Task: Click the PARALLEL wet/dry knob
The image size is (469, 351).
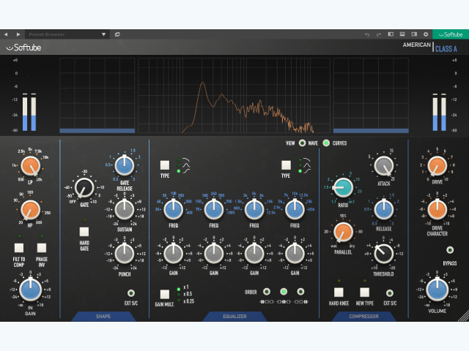Action: [x=343, y=232]
